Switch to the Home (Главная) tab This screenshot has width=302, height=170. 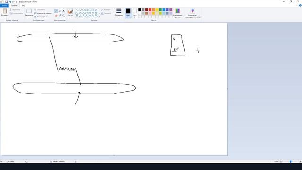(x=14, y=6)
